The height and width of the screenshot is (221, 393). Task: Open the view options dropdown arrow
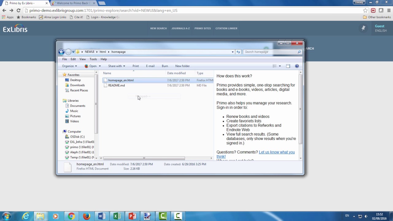coord(280,66)
